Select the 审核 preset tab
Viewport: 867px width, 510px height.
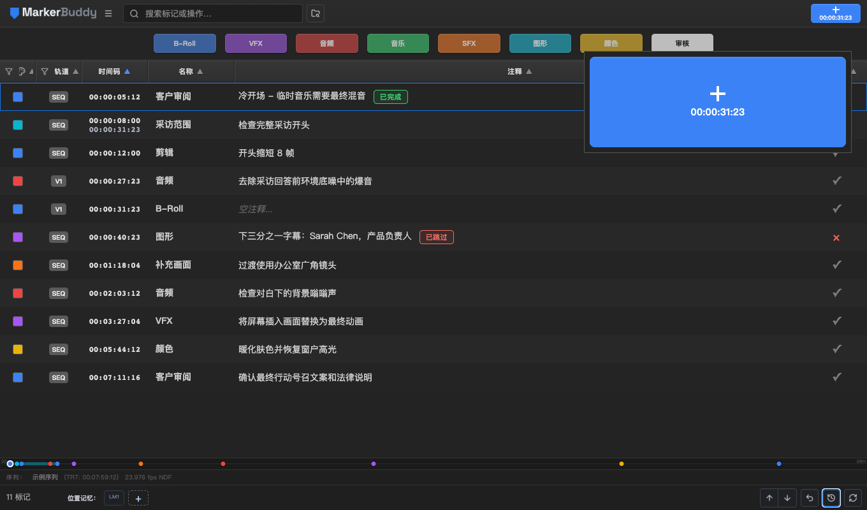click(682, 43)
